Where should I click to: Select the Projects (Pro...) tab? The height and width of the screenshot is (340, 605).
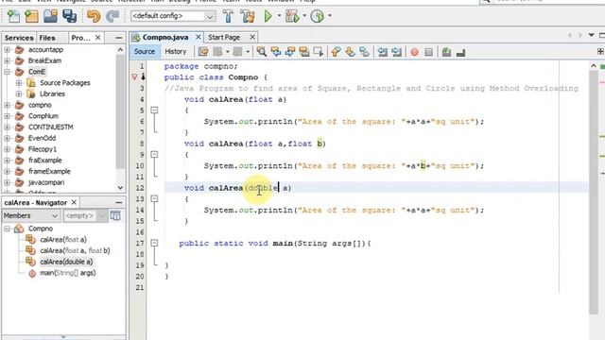point(80,38)
